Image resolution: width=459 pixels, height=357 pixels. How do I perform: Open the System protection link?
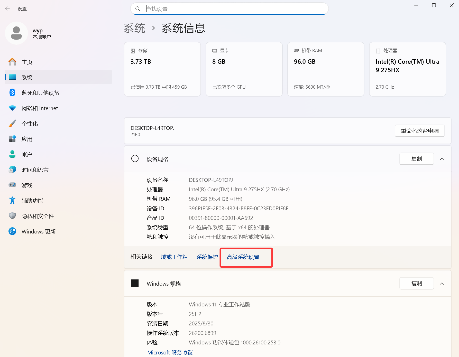(x=207, y=257)
